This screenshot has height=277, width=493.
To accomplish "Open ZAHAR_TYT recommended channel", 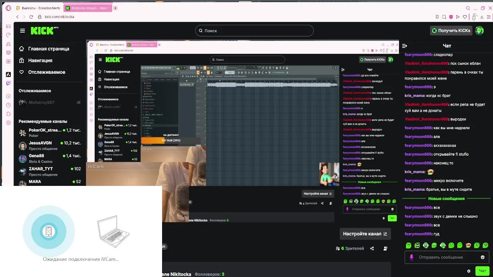I will (x=49, y=172).
